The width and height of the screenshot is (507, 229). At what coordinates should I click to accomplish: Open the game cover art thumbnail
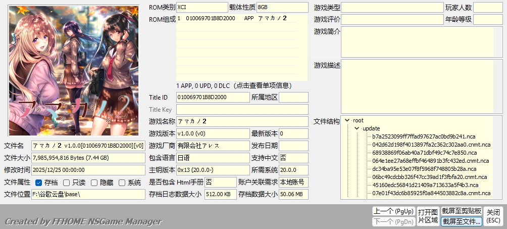click(74, 70)
